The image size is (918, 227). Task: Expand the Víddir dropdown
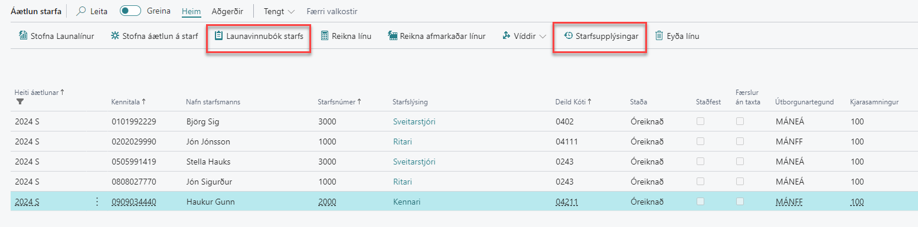point(524,36)
